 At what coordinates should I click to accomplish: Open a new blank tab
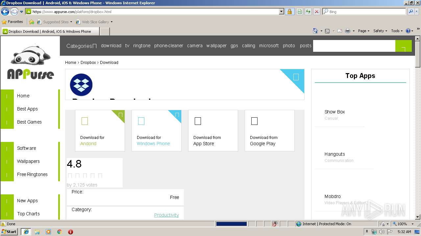[x=105, y=31]
